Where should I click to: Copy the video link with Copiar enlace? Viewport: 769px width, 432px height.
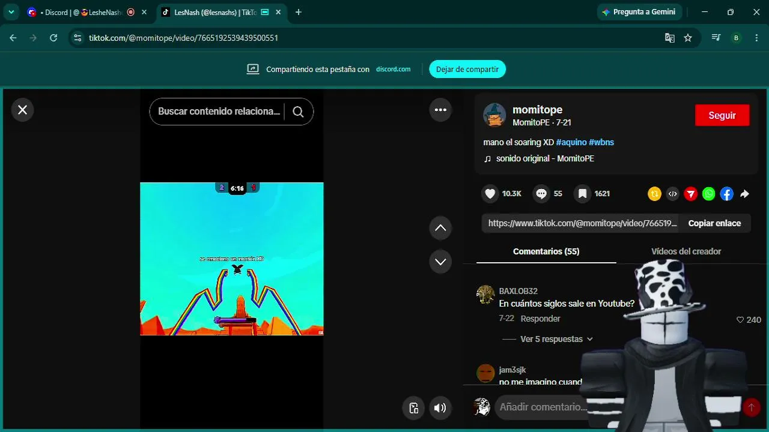[x=714, y=223]
